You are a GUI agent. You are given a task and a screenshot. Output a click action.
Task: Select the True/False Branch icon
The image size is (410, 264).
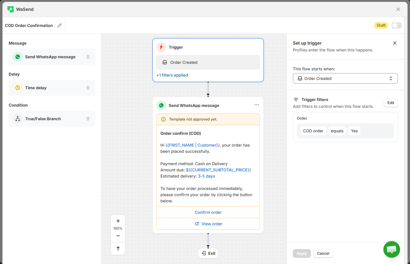coord(18,119)
